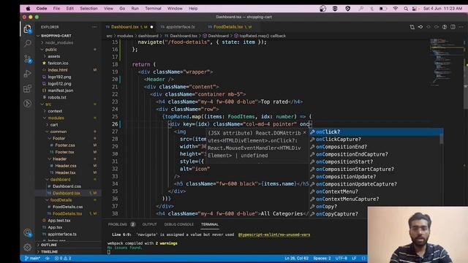Click the Spaces: 2 status item
468x263 pixels.
[322, 258]
